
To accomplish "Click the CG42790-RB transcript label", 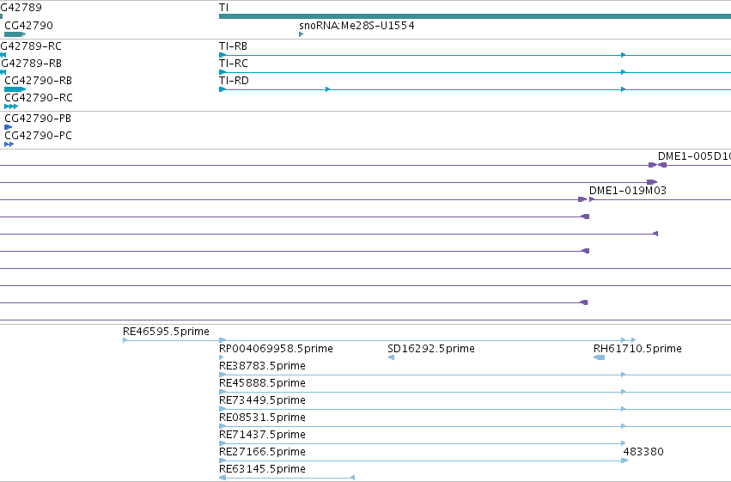I will 39,81.
